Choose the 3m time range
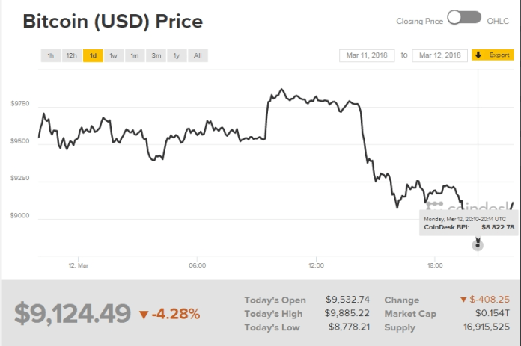This screenshot has height=346, width=521. point(156,55)
